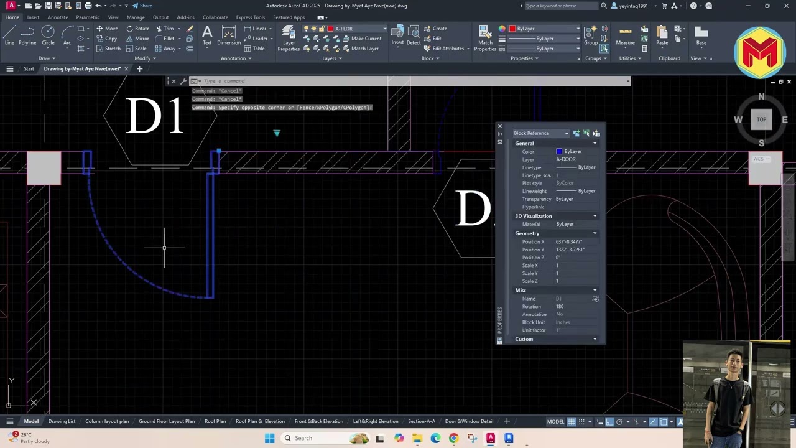Screen dimensions: 796x448
Task: Select the Arc tool
Action: click(x=67, y=35)
